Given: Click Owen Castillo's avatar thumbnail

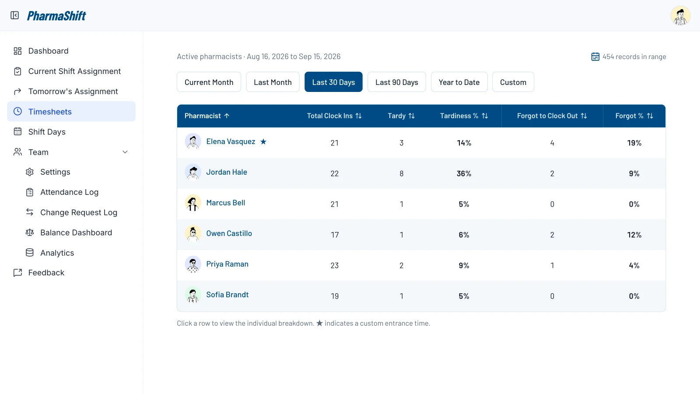Looking at the screenshot, I should pos(193,233).
